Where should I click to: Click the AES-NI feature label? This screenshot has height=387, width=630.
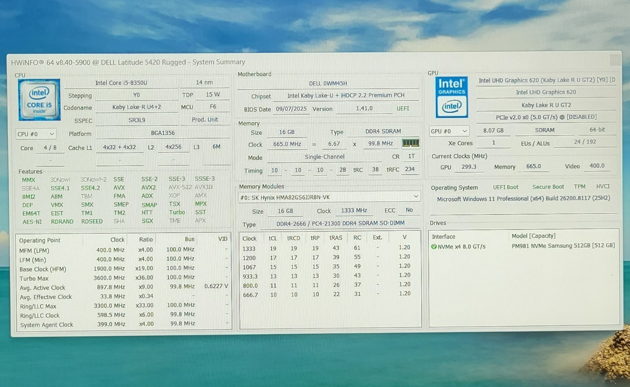click(x=32, y=222)
